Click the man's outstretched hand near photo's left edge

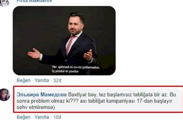(x=34, y=54)
